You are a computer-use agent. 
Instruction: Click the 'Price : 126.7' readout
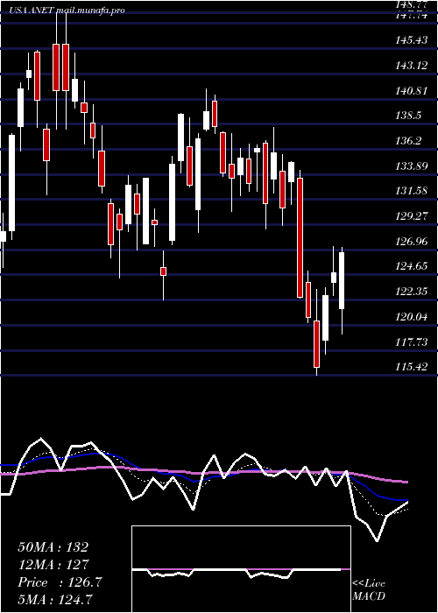[x=60, y=582]
